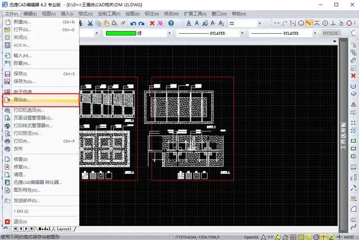Click the red X delete icon in top toolbar
359x240 pixels.
152,23
